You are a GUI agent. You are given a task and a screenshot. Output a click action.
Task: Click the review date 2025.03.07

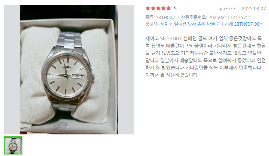pos(254,8)
